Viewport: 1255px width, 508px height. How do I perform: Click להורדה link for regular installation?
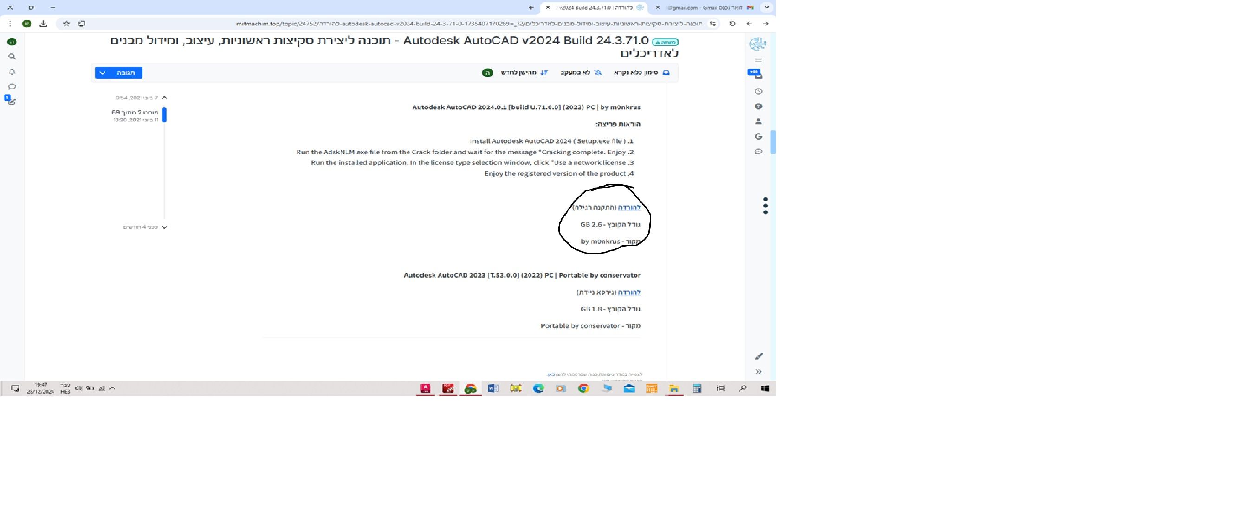(629, 208)
